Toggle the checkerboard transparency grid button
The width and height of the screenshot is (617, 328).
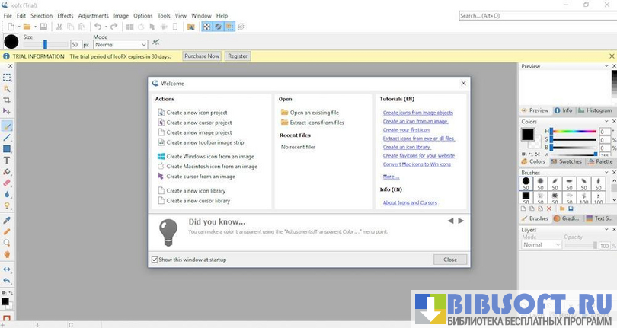(206, 27)
